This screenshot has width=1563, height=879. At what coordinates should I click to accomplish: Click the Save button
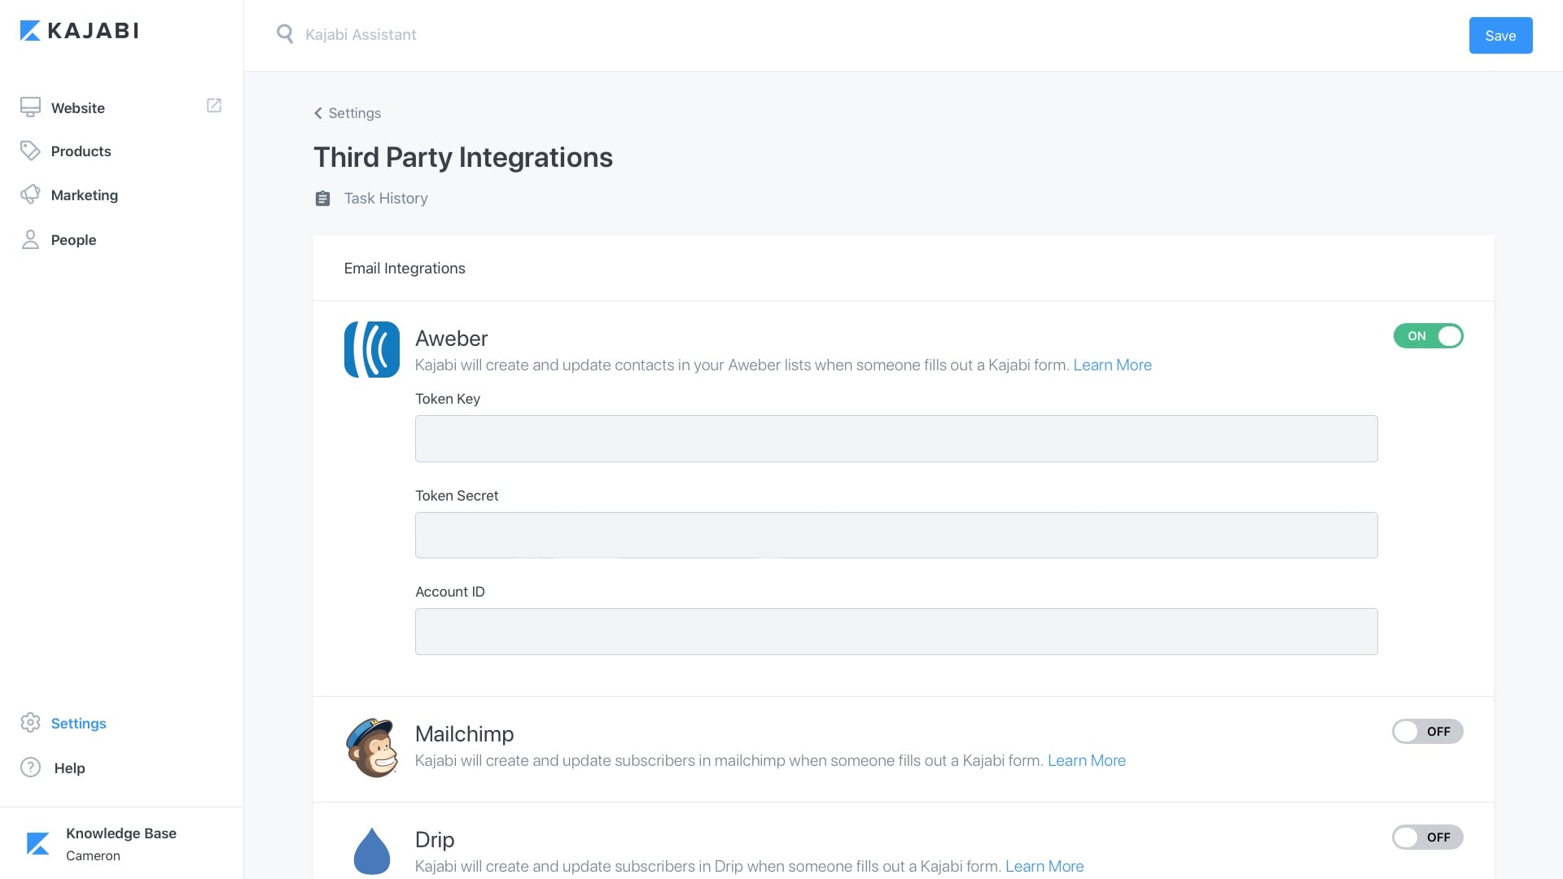coord(1500,36)
